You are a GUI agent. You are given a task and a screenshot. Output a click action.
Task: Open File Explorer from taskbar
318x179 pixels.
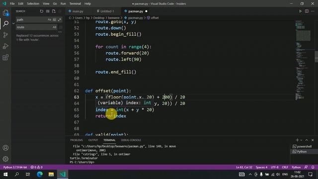(x=51, y=175)
